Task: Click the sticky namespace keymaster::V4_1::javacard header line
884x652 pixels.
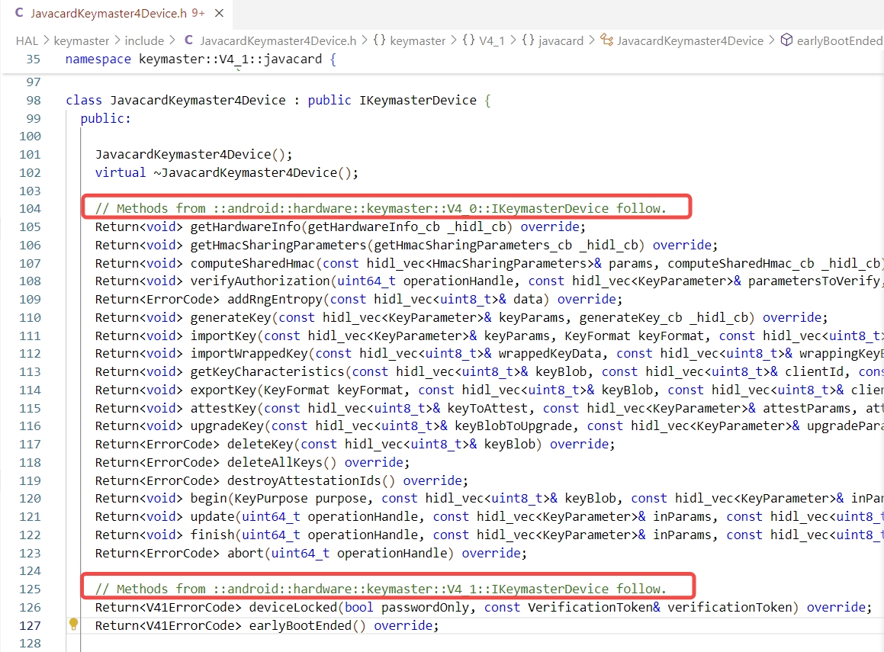Action: [191, 59]
